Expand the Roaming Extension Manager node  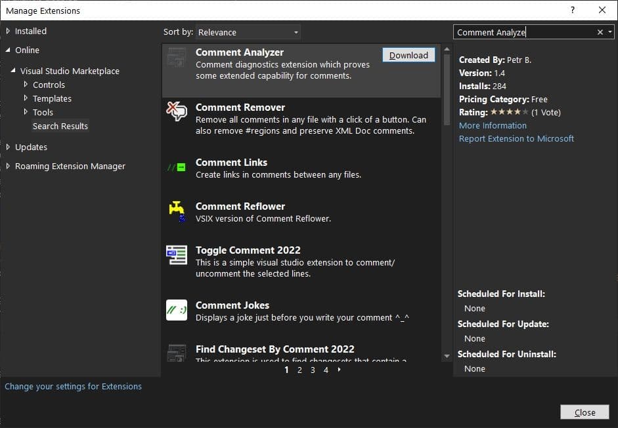8,166
